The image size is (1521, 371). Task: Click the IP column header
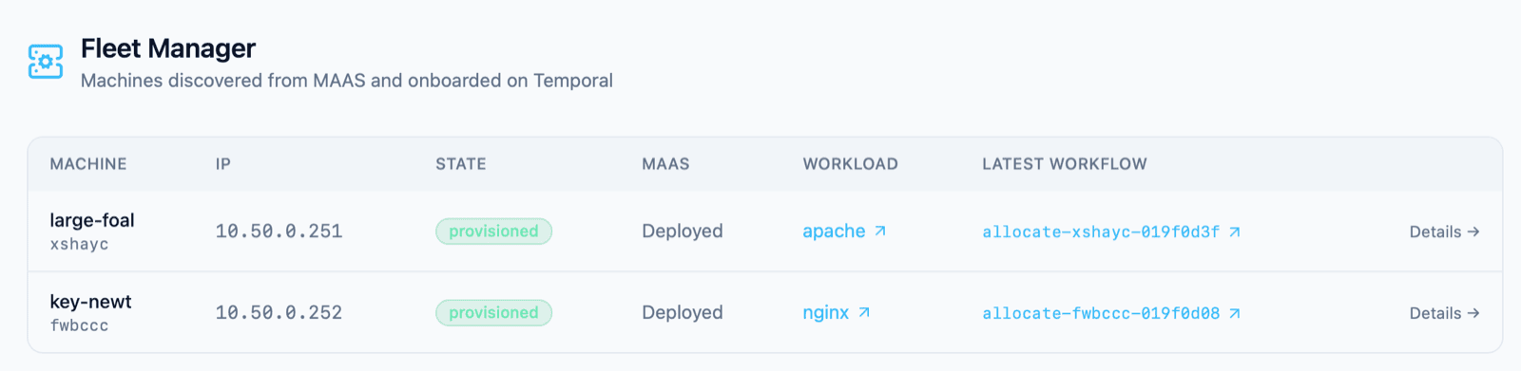[223, 164]
